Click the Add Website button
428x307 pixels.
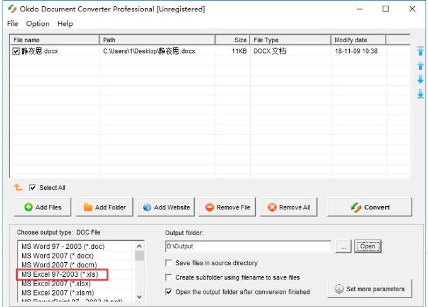[166, 207]
